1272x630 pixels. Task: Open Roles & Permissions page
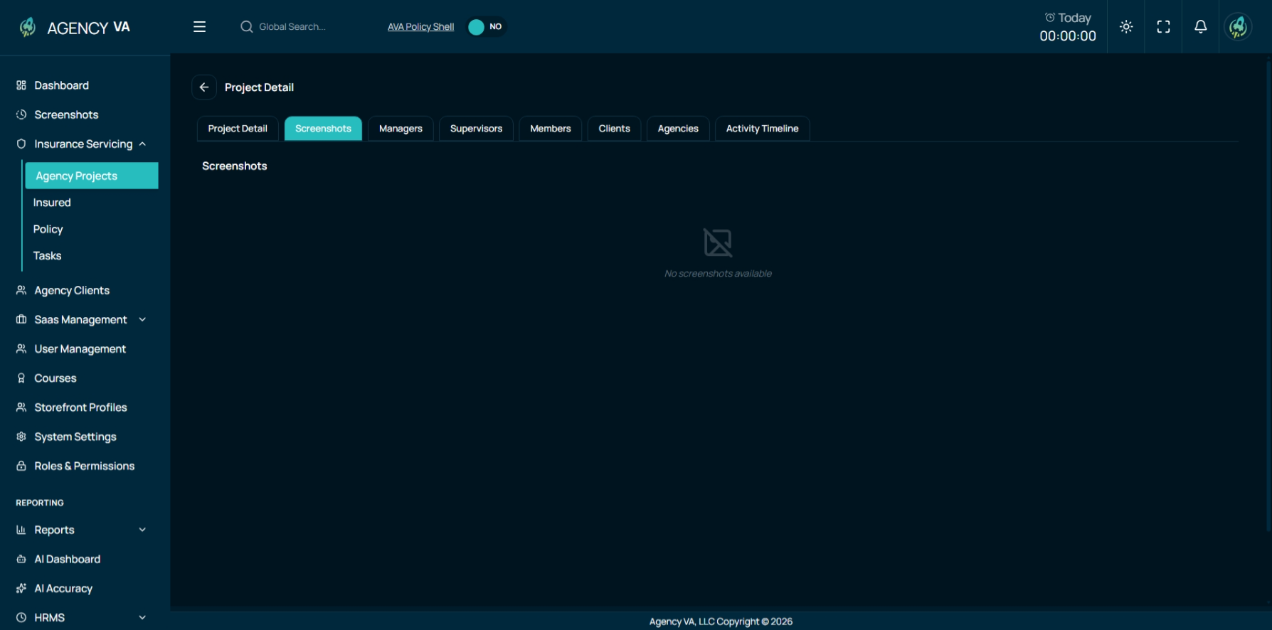84,466
